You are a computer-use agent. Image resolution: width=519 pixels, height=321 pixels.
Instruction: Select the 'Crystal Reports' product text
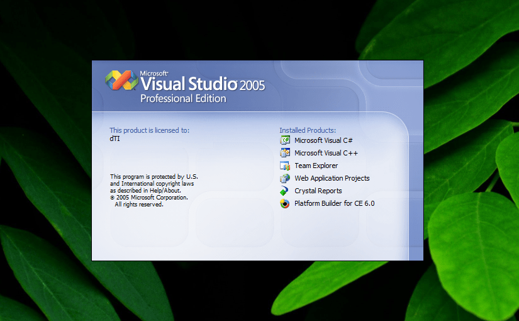pos(318,191)
